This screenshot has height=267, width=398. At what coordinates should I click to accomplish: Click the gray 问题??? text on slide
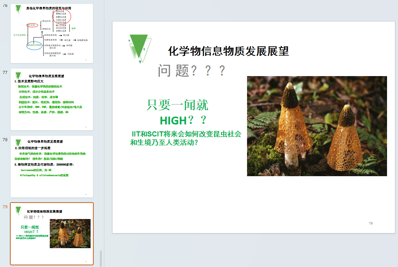tap(191, 71)
